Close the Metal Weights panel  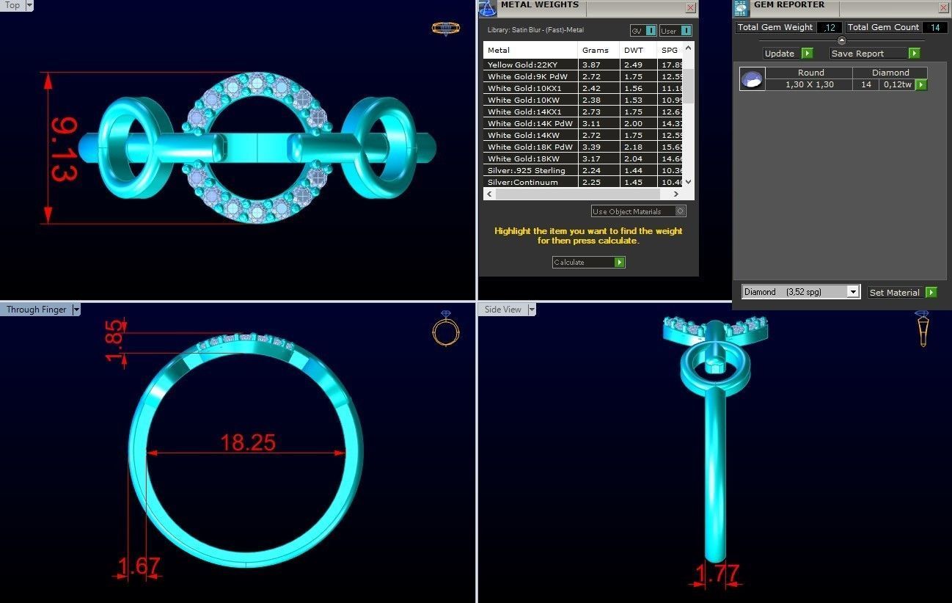[690, 7]
